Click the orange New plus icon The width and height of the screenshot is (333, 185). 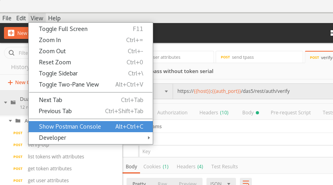(11, 33)
